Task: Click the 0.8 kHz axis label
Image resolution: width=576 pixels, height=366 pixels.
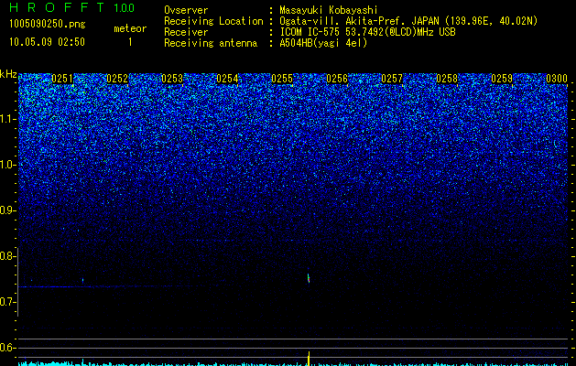Action: [x=8, y=256]
